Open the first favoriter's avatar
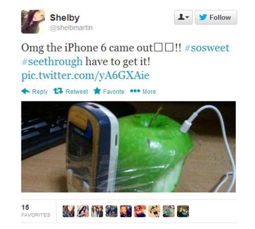This screenshot has height=229, width=255. click(x=68, y=211)
